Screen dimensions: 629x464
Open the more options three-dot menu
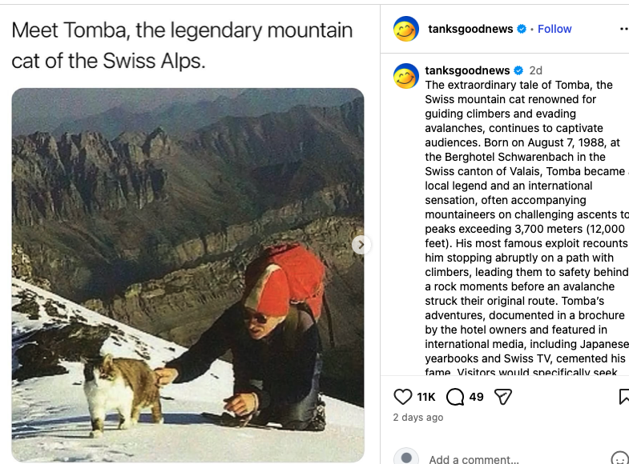(x=624, y=29)
